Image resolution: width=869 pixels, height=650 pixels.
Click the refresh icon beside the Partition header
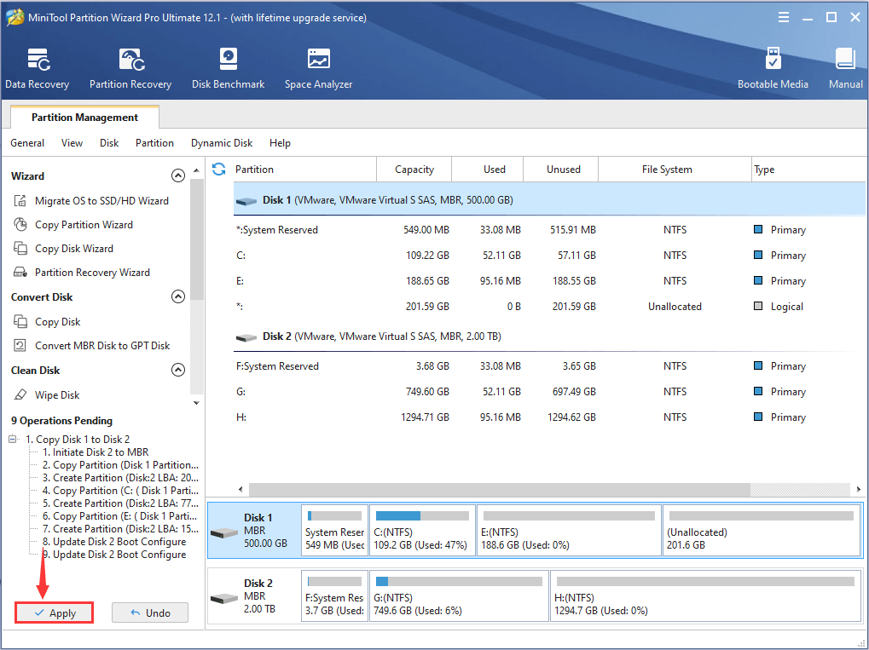[219, 169]
